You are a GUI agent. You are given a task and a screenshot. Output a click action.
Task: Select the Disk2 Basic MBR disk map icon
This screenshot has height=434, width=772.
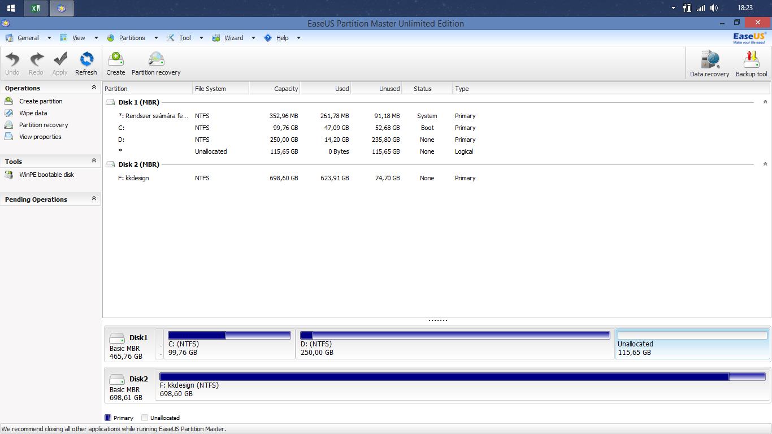point(117,379)
